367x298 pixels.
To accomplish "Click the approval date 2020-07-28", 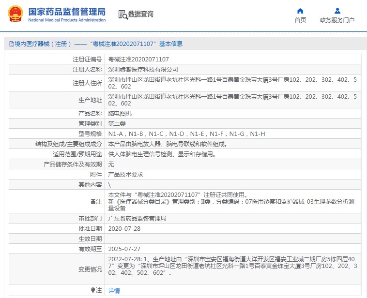I will pos(124,229).
